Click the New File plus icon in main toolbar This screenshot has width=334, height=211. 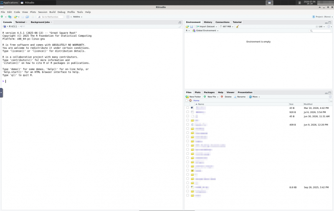point(2,17)
